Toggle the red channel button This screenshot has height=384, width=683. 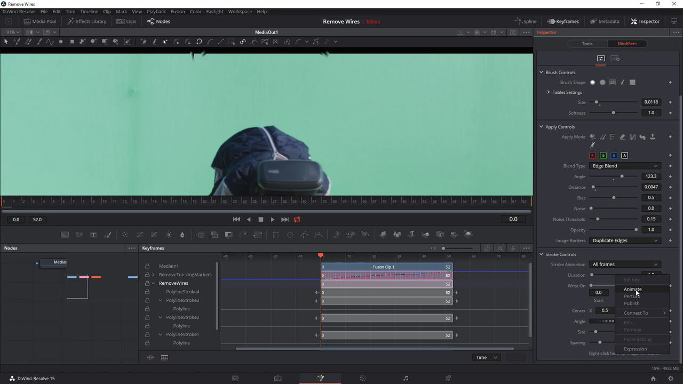click(x=592, y=155)
